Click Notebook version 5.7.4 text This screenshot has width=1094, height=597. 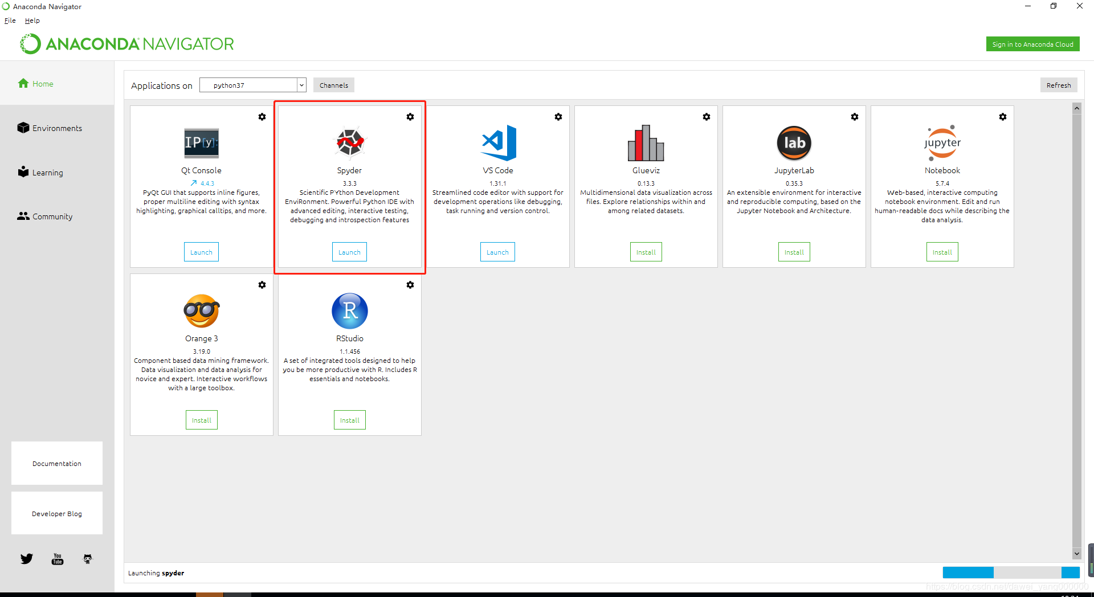click(x=942, y=183)
